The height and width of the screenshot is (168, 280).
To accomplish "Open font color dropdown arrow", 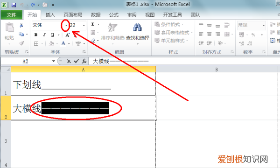I will point(69,43).
